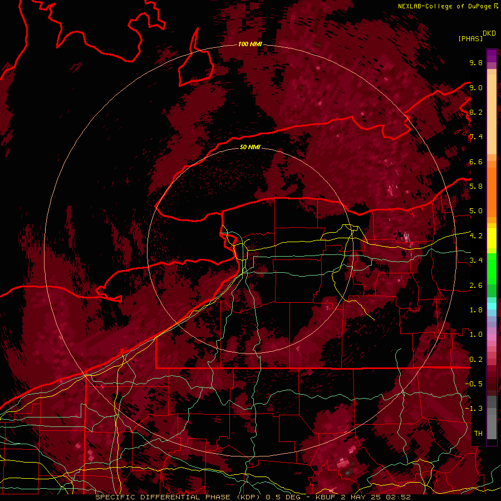Viewport: 501px width, 501px height.
Task: Pick the purple top segment of legend bar
Action: pos(492,56)
